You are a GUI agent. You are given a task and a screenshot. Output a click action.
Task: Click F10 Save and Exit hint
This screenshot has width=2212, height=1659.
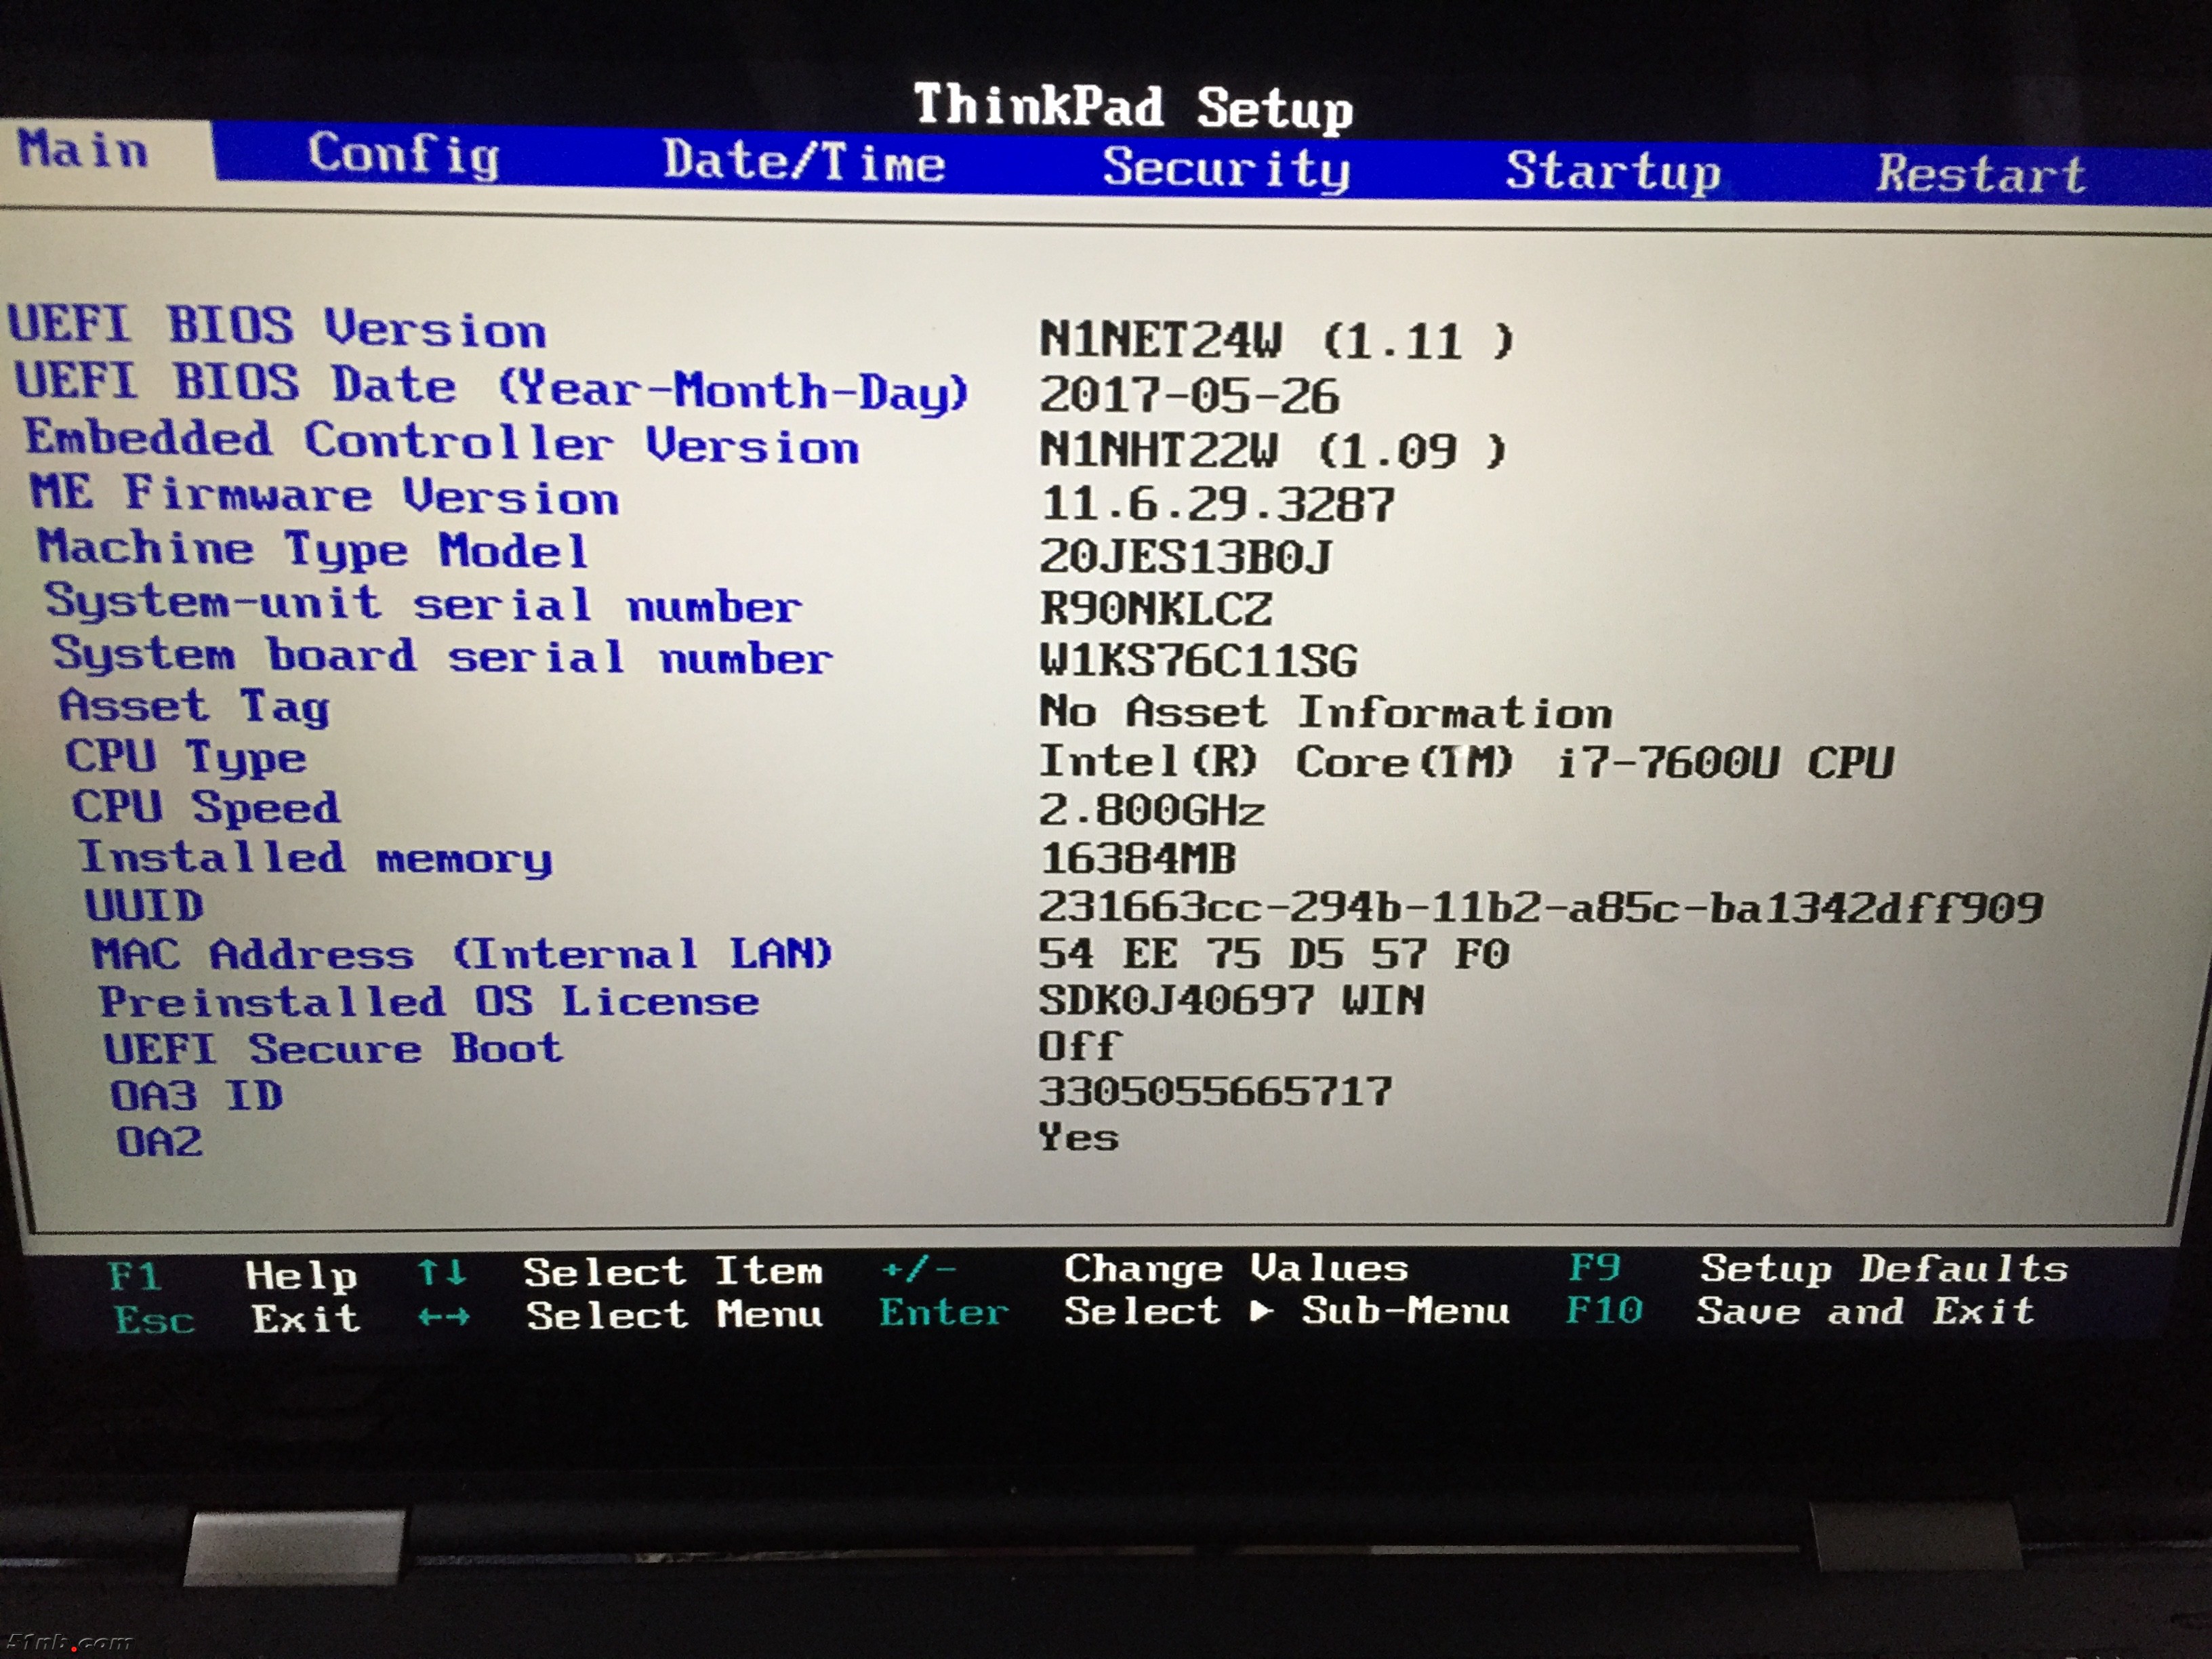coord(1604,1311)
